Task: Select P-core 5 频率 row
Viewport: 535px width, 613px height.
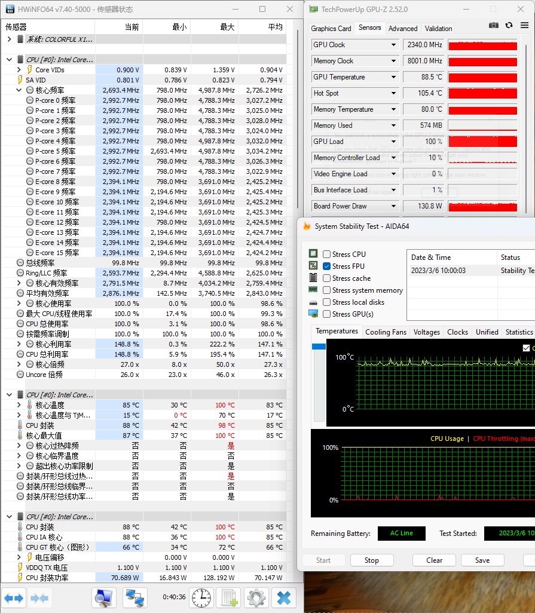Action: click(x=144, y=151)
